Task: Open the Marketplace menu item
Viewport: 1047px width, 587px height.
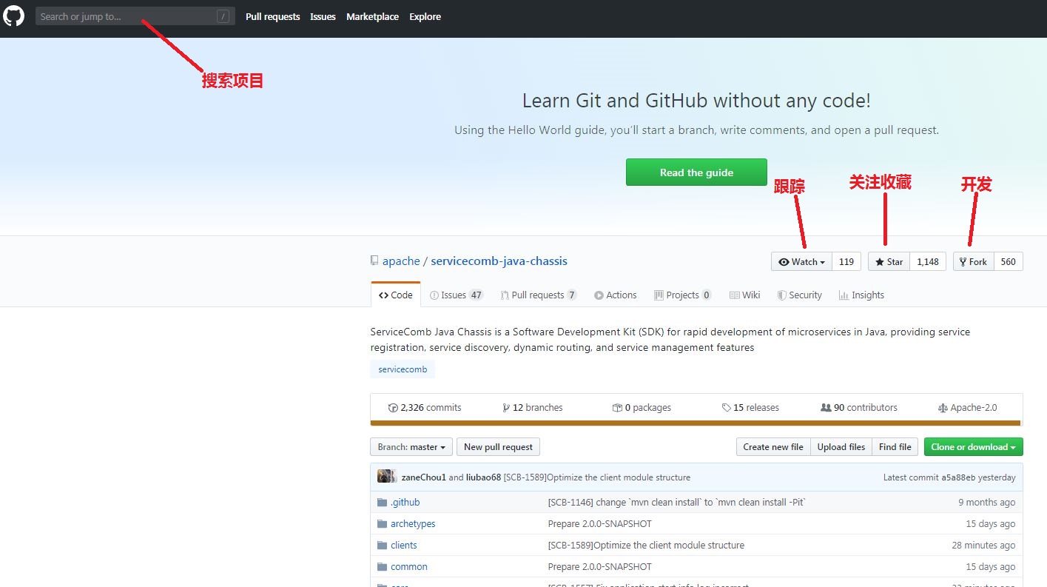Action: [372, 16]
